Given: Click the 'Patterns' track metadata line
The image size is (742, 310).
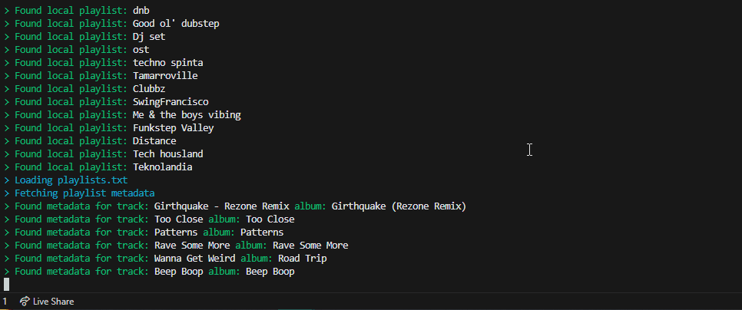Looking at the screenshot, I should (144, 232).
